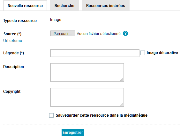Switch to the Recherche tab

click(64, 6)
